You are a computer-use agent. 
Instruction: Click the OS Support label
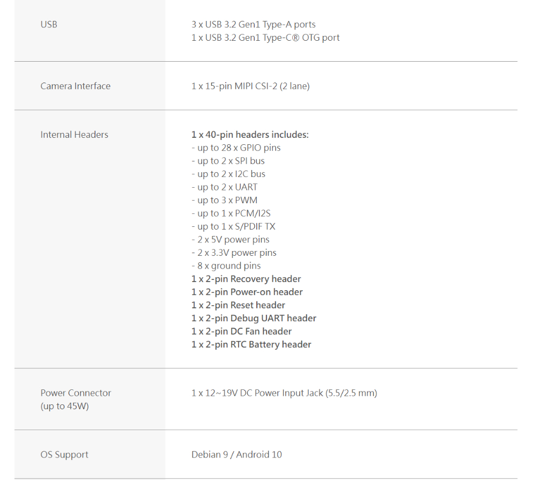[64, 455]
